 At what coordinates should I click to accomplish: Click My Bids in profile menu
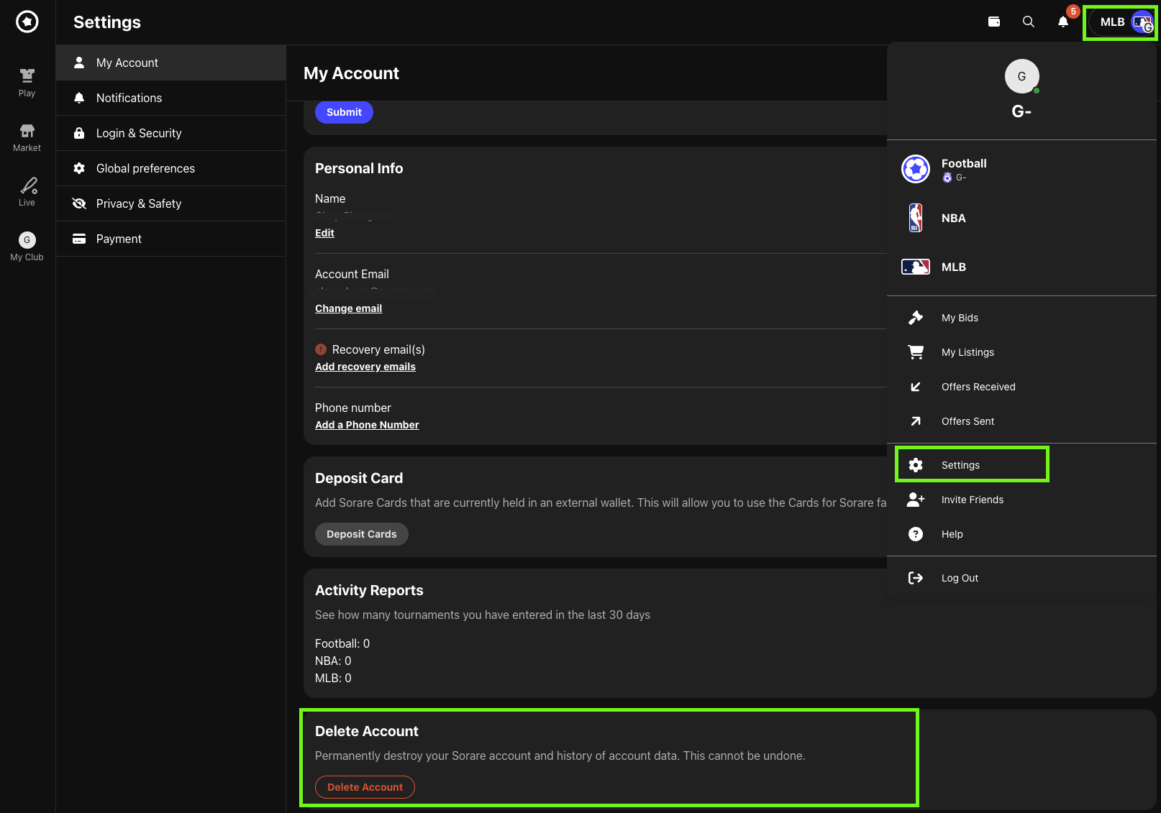pyautogui.click(x=960, y=318)
